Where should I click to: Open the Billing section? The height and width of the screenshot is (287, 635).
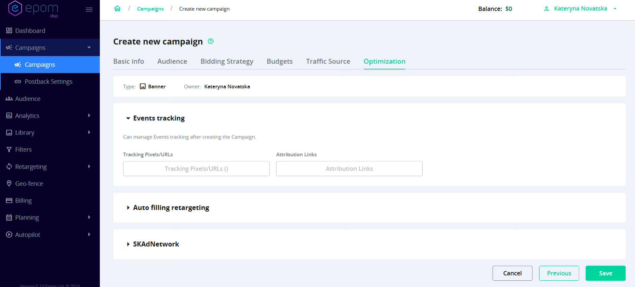tap(23, 201)
